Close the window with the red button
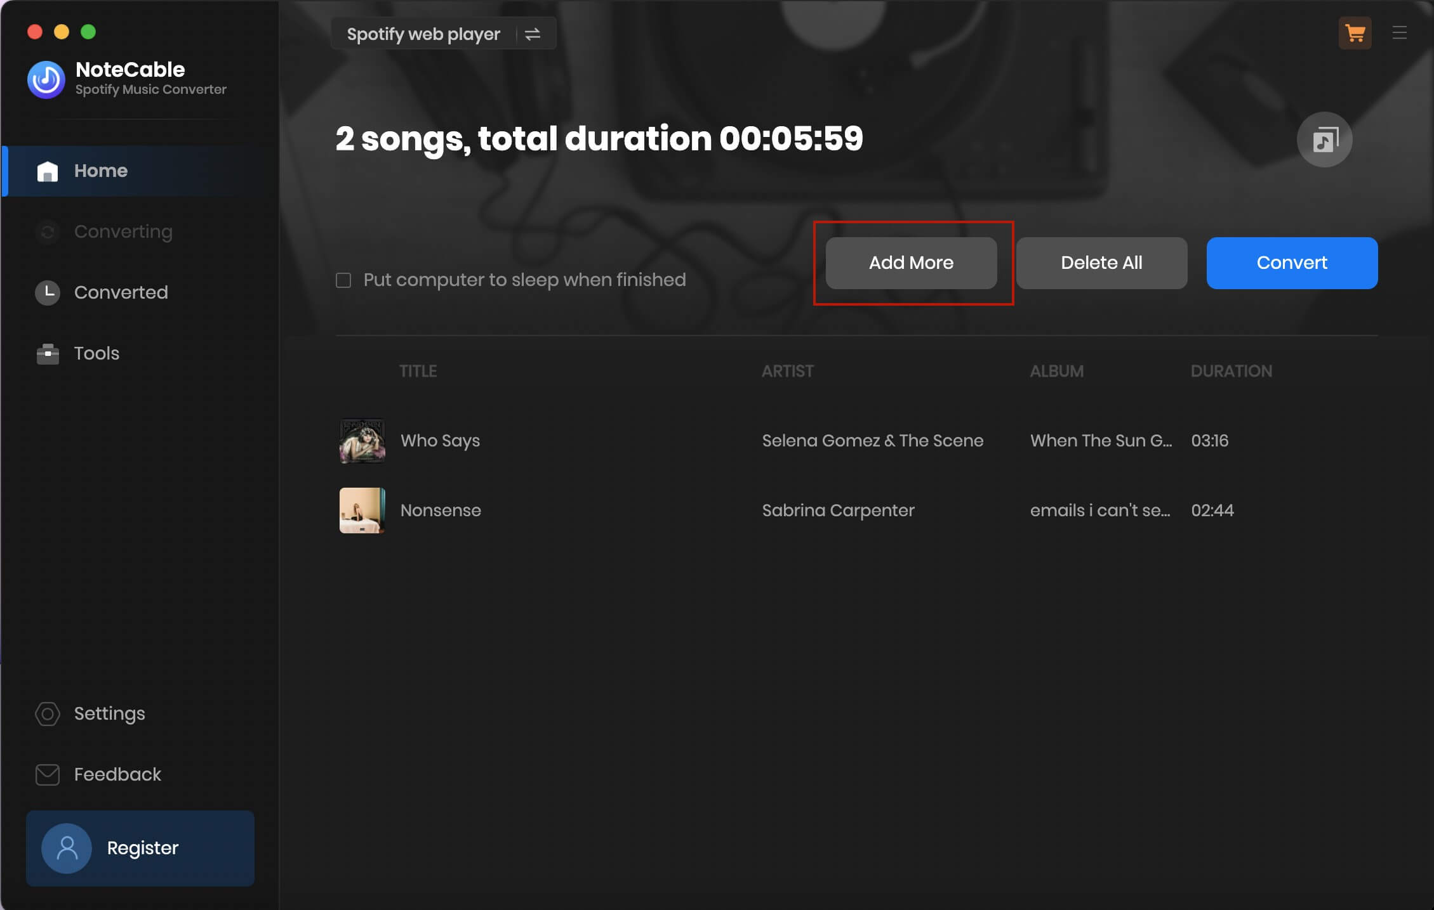 [x=35, y=32]
